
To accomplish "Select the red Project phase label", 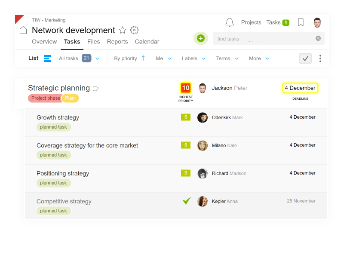I will (x=46, y=98).
